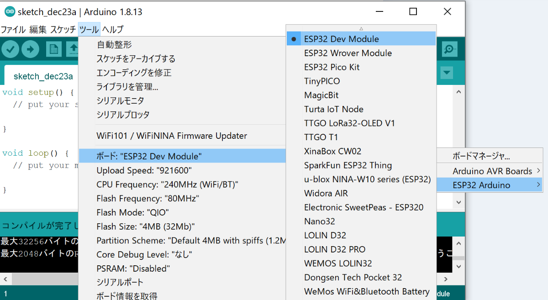Expand Upload Speed "921600" option
Image resolution: width=548 pixels, height=300 pixels.
[x=183, y=171]
